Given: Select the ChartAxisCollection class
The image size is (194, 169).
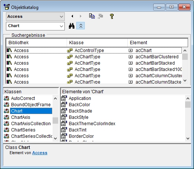Looking at the screenshot, I should point(31,124).
